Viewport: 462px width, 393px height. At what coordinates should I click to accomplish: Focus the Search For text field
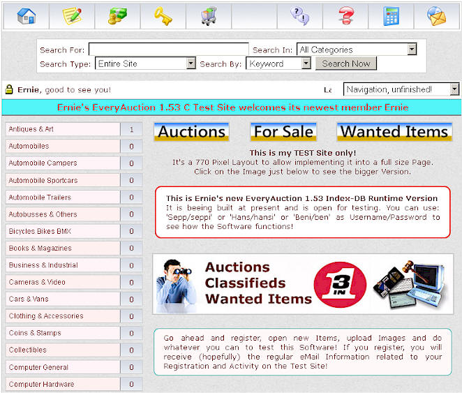(168, 49)
